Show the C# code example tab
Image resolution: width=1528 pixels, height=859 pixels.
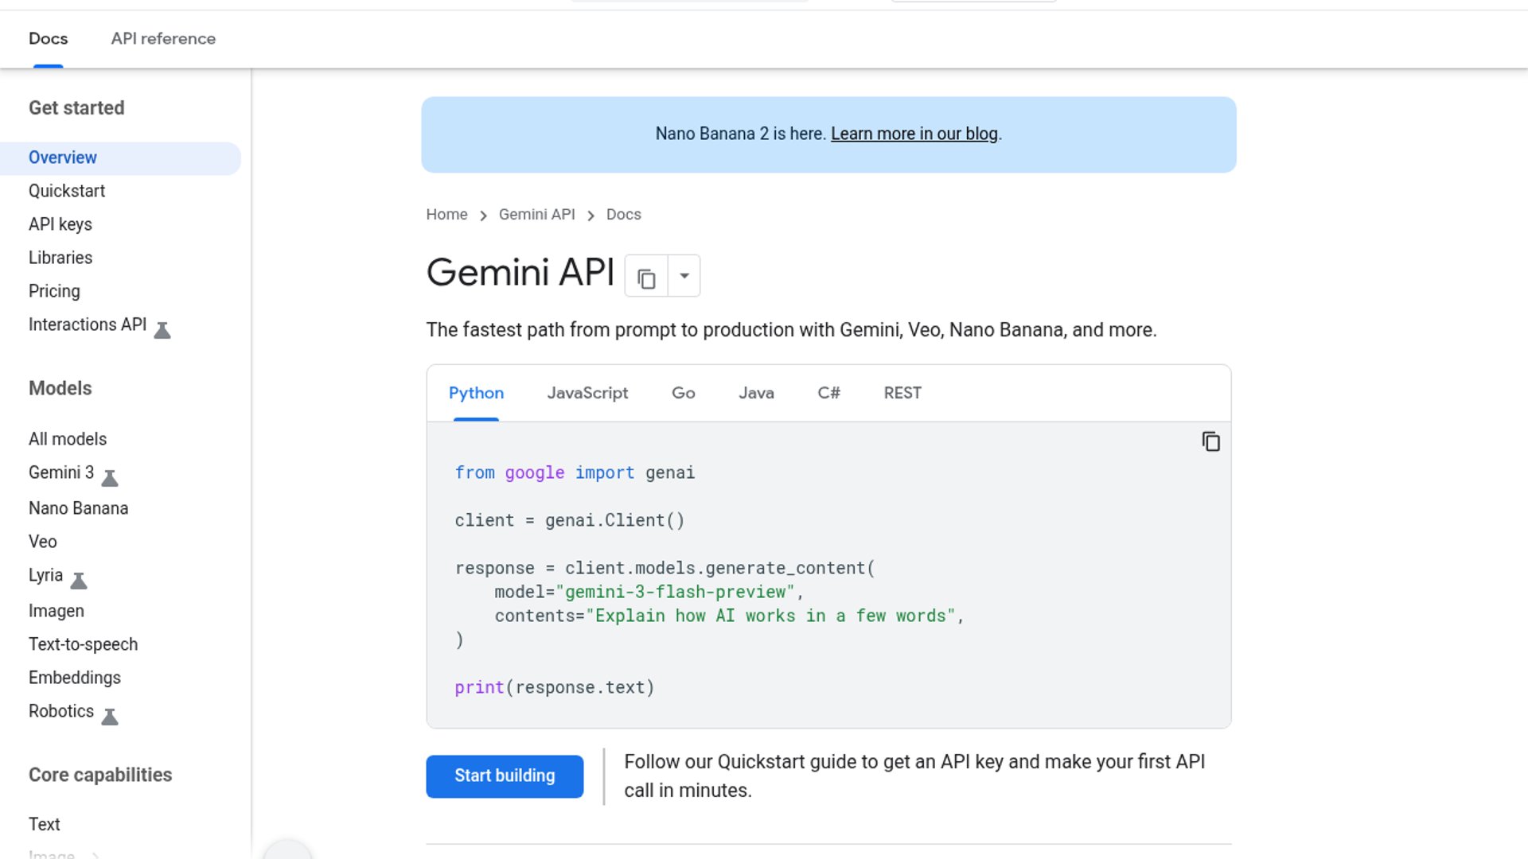point(828,393)
